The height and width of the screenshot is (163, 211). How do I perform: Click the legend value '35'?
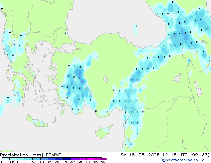[x=80, y=162]
